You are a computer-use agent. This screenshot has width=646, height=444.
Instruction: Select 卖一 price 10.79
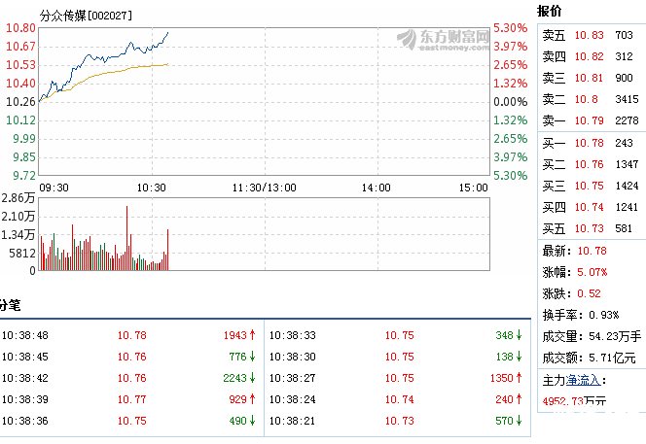tap(590, 120)
